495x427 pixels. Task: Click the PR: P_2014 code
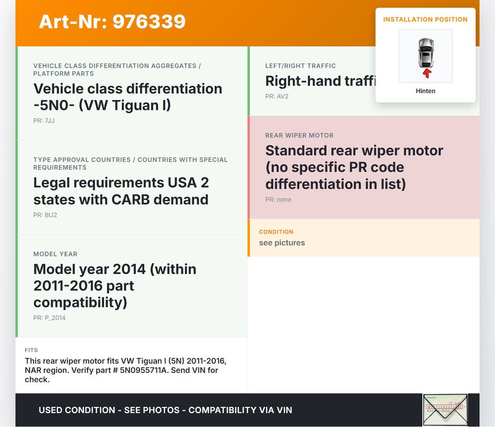point(49,318)
